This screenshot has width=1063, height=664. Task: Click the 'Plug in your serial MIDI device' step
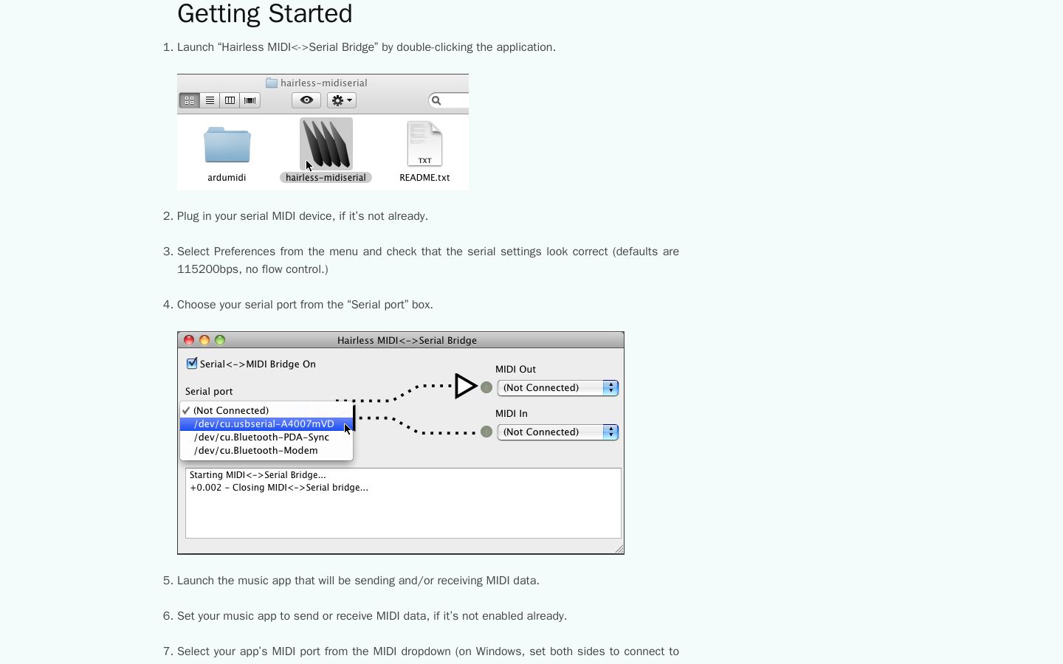pyautogui.click(x=303, y=216)
